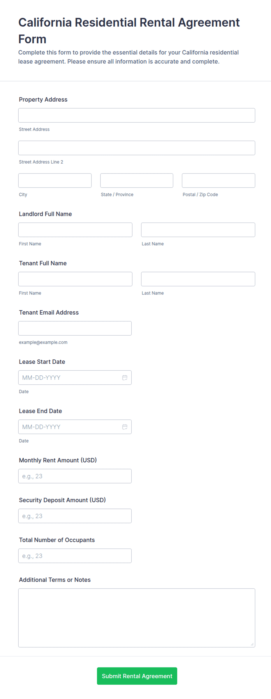Click the City input field
Image resolution: width=271 pixels, height=699 pixels.
55,181
